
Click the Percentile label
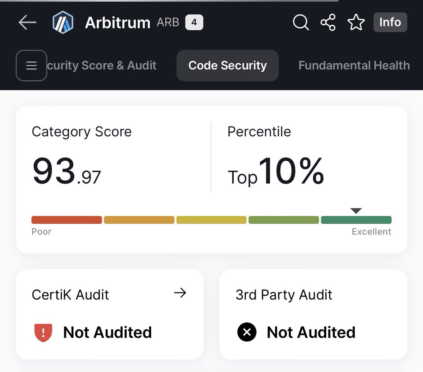[x=259, y=132]
